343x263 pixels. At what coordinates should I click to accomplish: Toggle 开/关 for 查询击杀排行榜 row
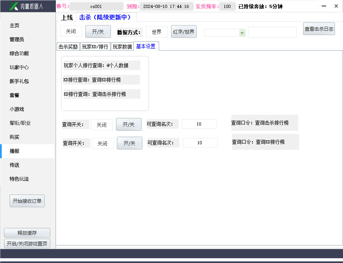(x=129, y=124)
